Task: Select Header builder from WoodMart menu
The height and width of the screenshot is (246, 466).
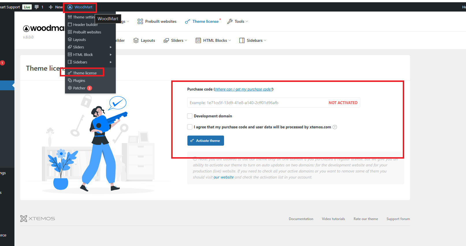Action: 85,25
